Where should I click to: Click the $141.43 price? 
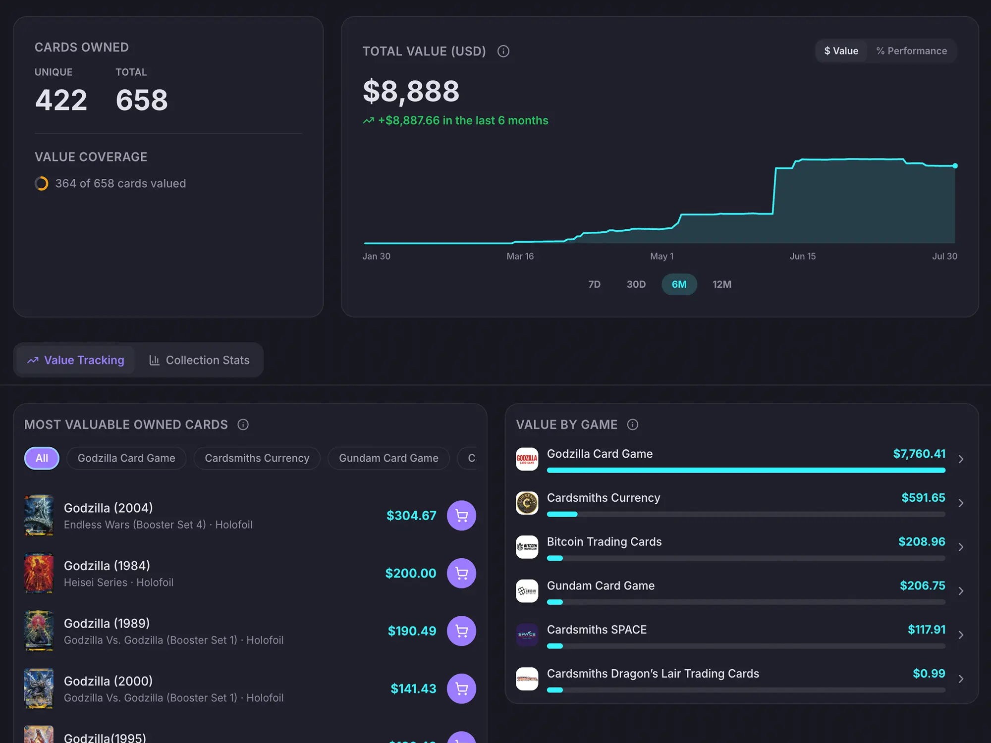pyautogui.click(x=413, y=689)
